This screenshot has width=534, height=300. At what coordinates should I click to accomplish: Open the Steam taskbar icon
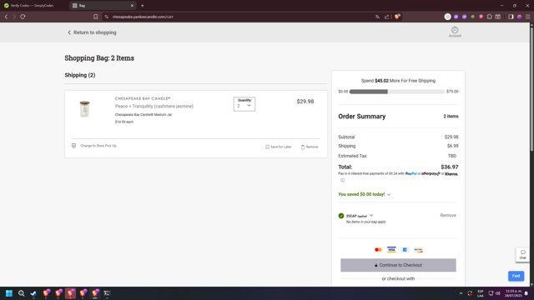pos(33,293)
